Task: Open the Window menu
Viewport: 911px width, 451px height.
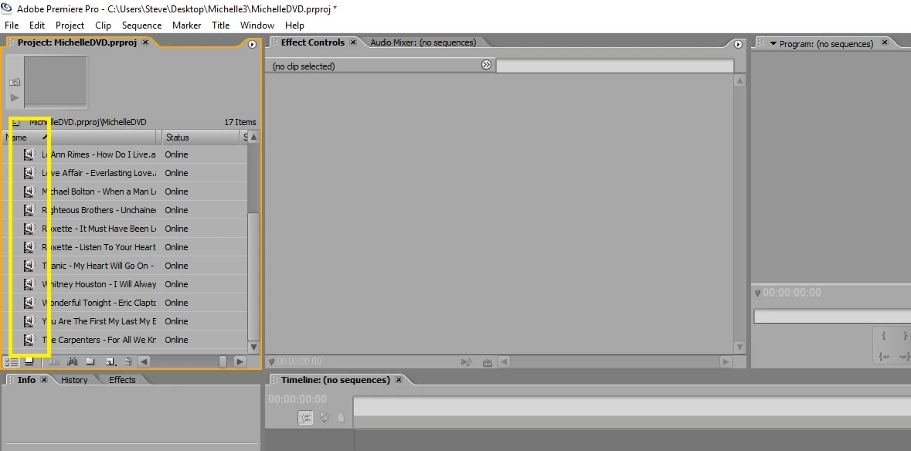Action: (257, 25)
